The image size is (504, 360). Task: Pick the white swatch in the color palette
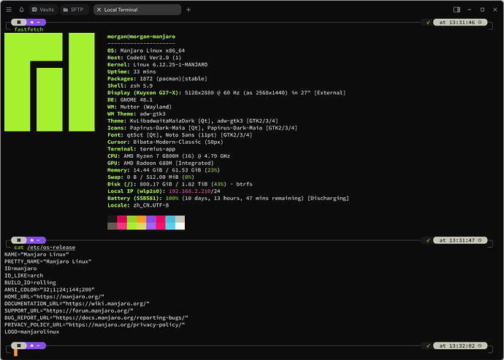pyautogui.click(x=180, y=226)
